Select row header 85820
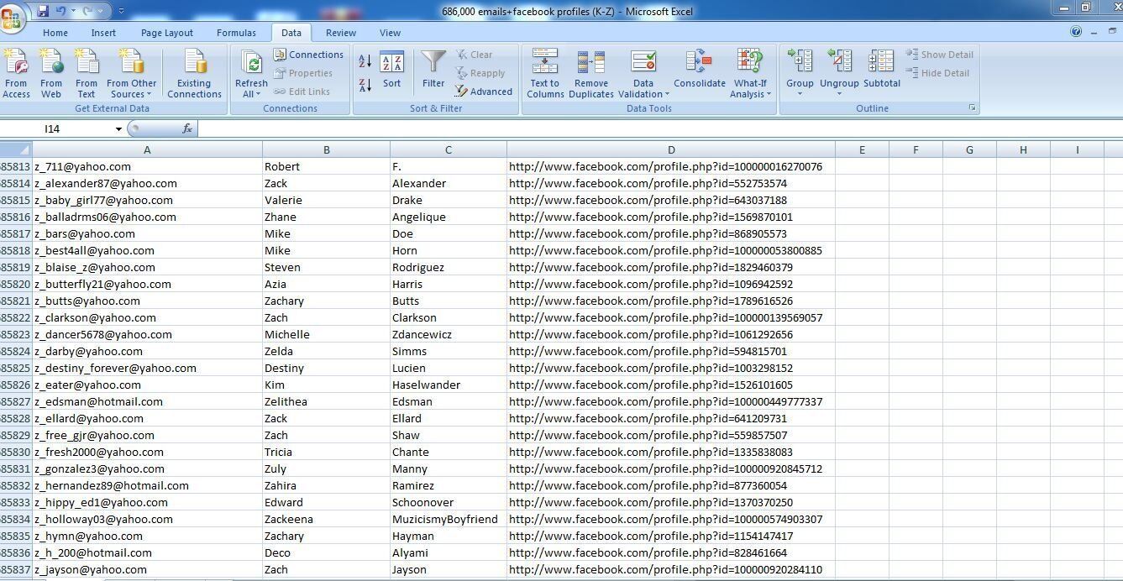This screenshot has height=581, width=1123. click(15, 284)
